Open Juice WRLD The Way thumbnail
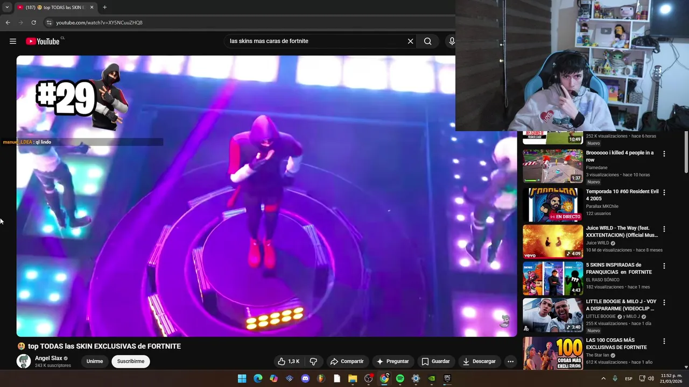Image resolution: width=689 pixels, height=387 pixels. pyautogui.click(x=553, y=241)
